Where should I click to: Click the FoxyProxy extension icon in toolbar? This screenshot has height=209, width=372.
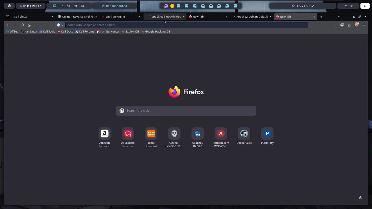coord(357,25)
